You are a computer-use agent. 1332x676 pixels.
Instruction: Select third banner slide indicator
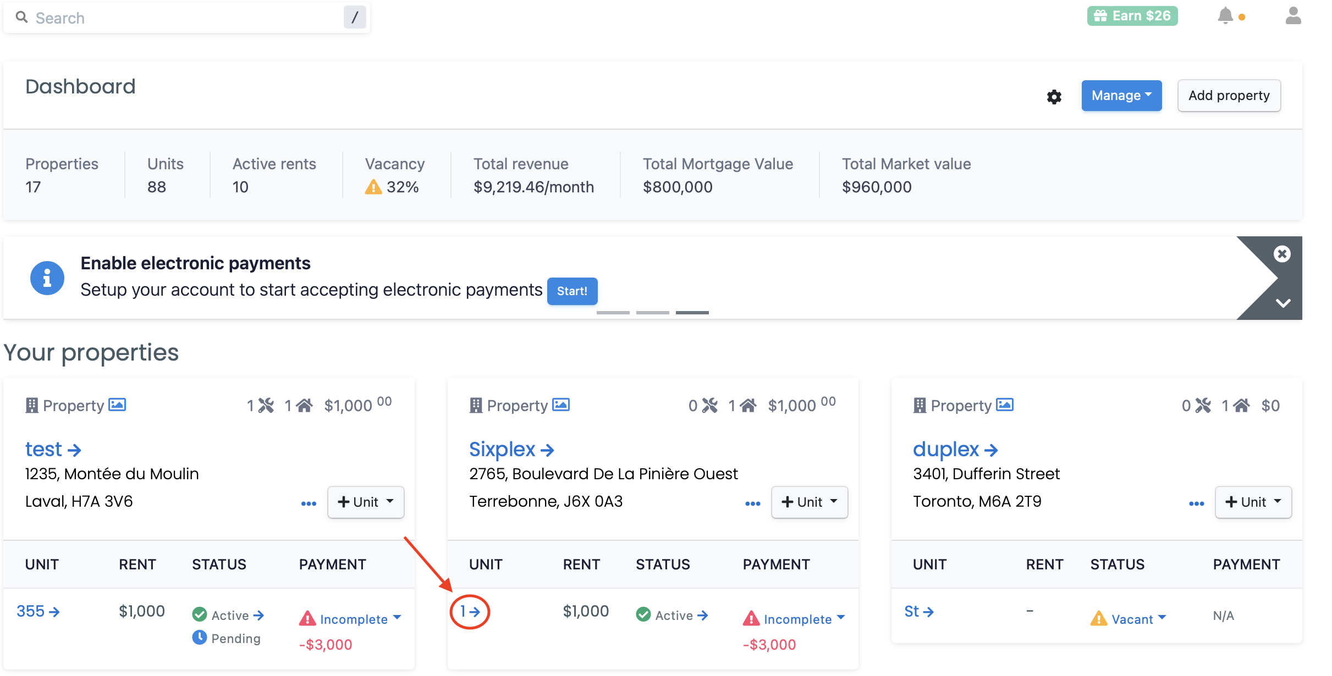coord(692,313)
